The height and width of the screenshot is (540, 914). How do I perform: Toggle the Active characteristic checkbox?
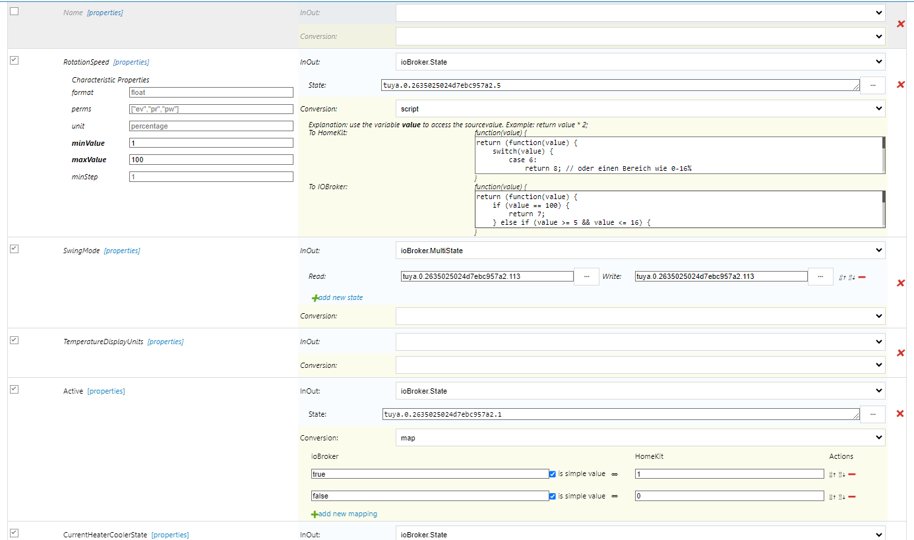pos(15,389)
